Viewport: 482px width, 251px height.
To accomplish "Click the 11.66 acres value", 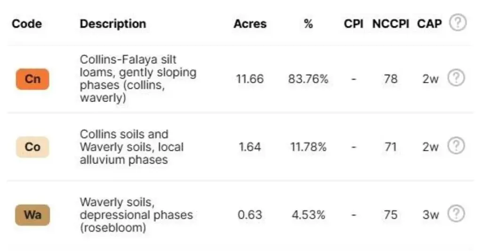I will [249, 79].
